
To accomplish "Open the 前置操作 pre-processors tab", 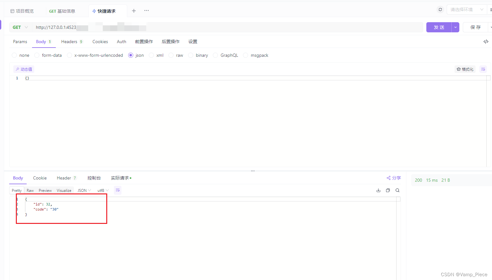I will [x=144, y=42].
